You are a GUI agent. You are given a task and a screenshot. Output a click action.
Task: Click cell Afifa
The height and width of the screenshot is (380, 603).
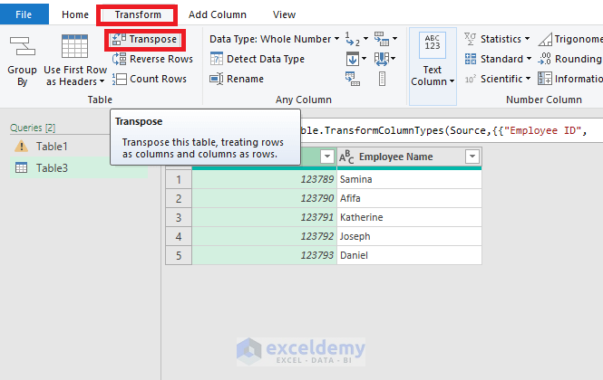409,198
